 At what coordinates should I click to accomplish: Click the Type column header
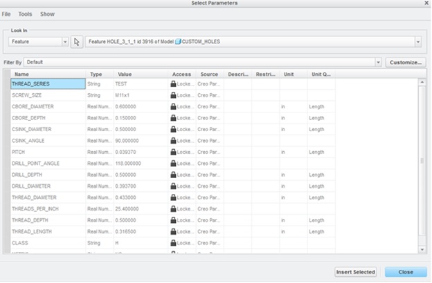click(x=100, y=74)
